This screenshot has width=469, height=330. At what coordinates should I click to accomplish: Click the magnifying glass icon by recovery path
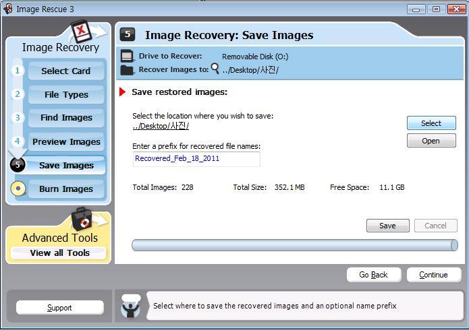tap(215, 69)
